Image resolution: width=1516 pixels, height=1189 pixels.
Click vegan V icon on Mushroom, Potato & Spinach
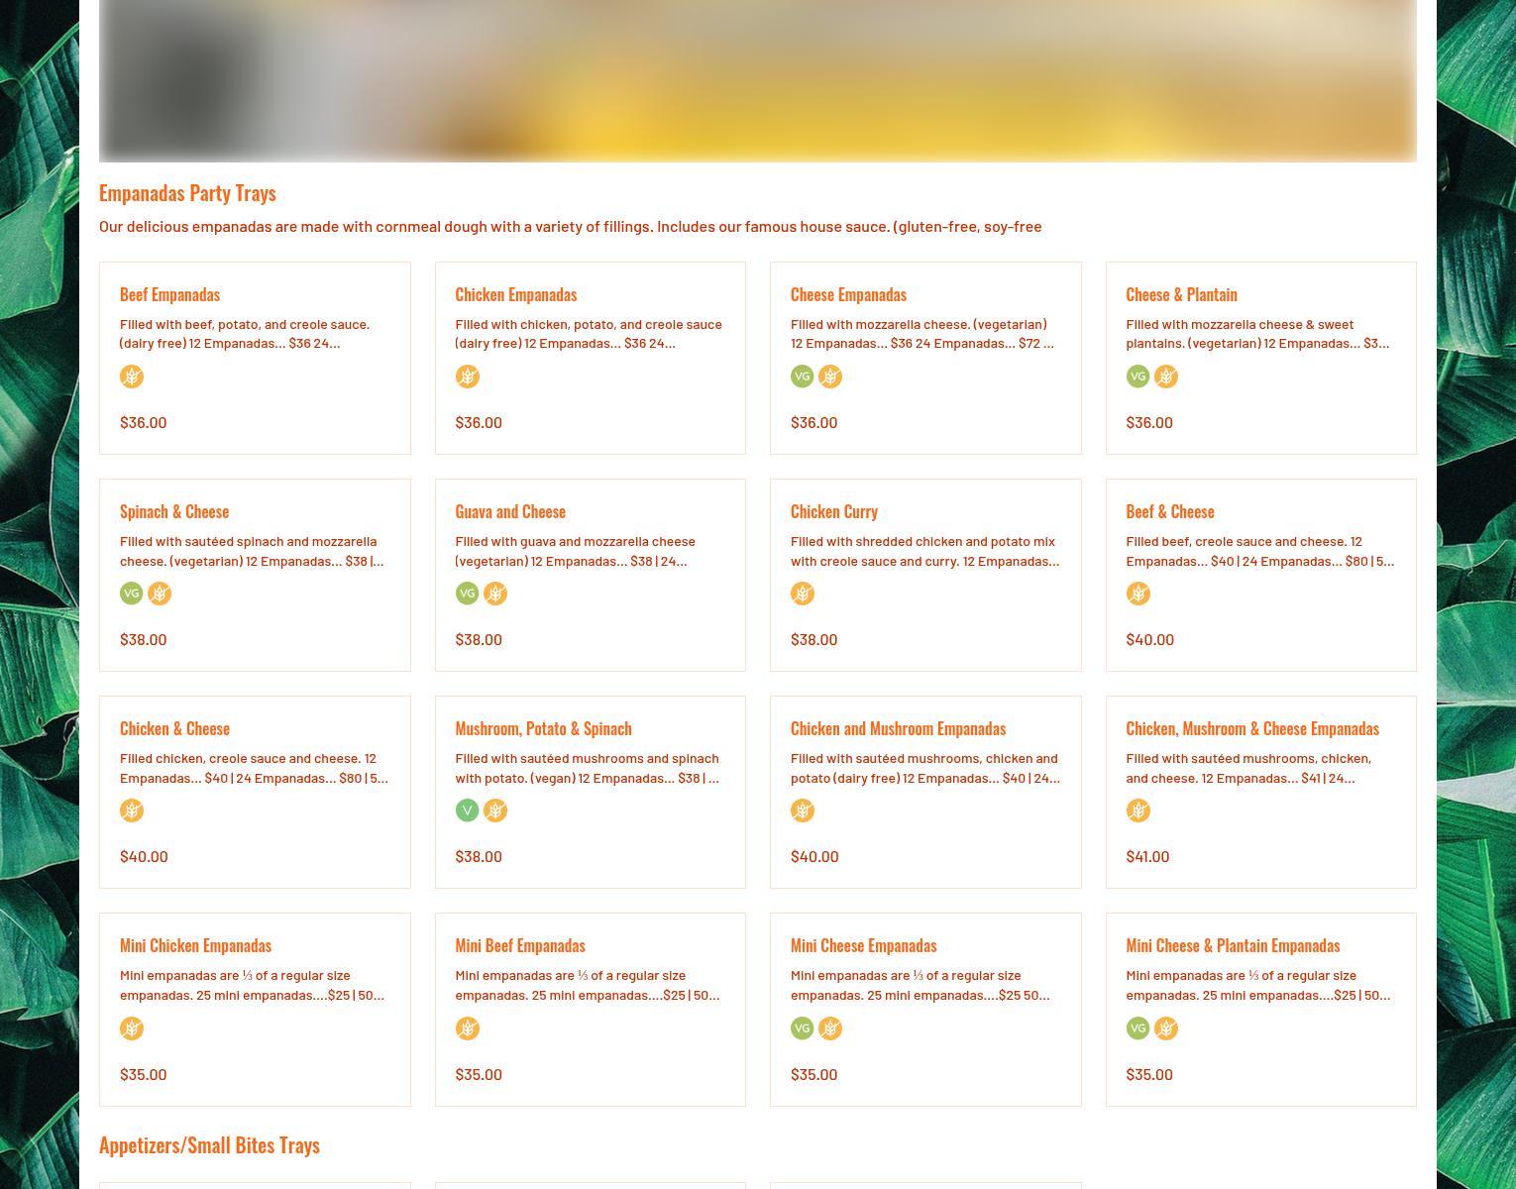pyautogui.click(x=467, y=811)
